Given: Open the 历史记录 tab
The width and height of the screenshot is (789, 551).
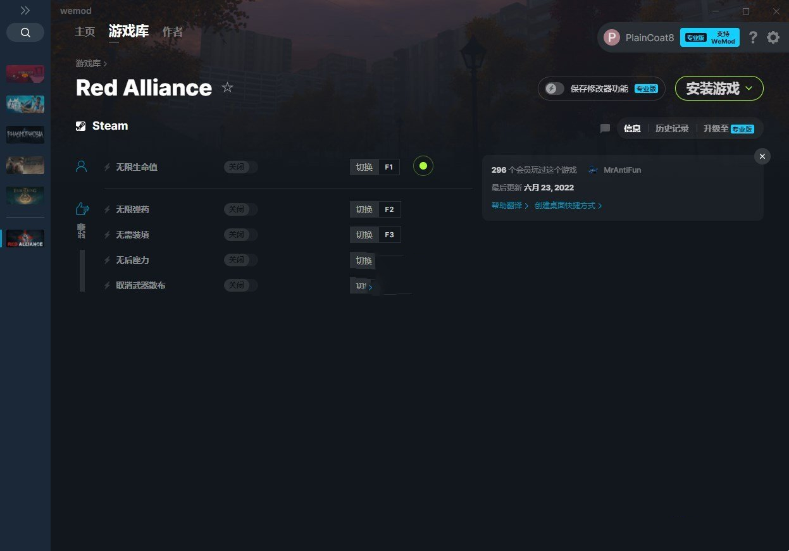Looking at the screenshot, I should (672, 128).
